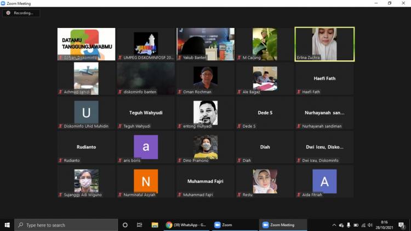Viewport: 411px width, 231px height.
Task: Select Muhammad Fajri participant tile
Action: [x=206, y=182]
